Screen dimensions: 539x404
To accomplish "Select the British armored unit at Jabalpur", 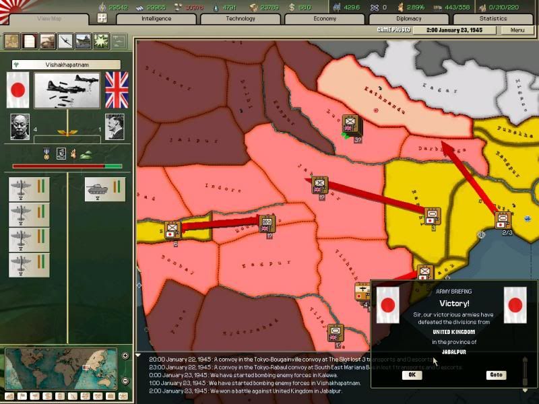I will click(319, 185).
